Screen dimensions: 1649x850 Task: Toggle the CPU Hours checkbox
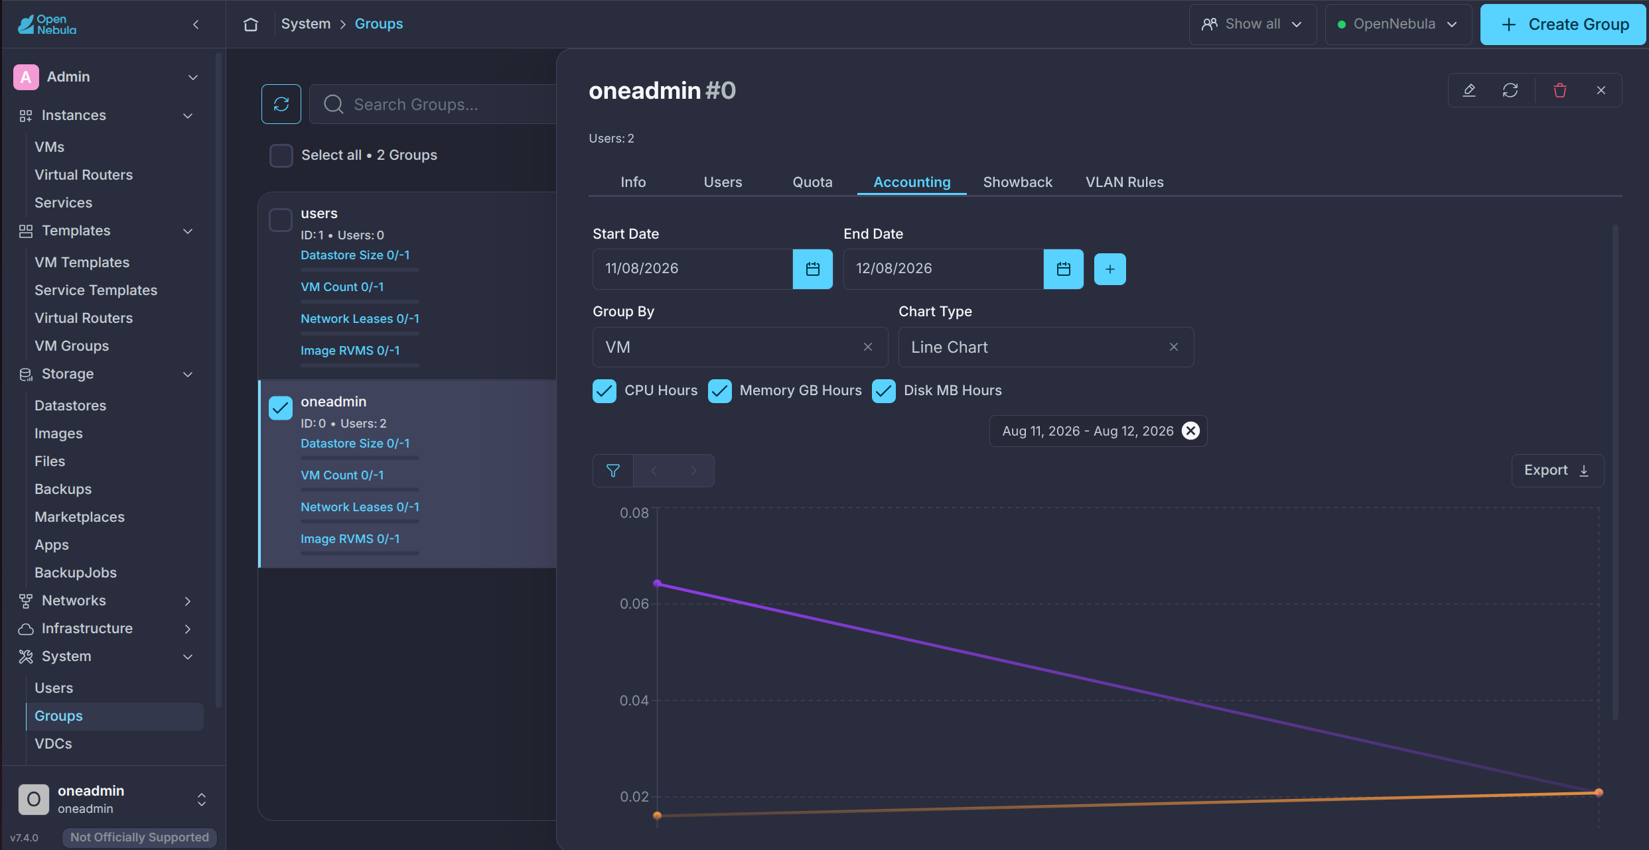tap(605, 391)
